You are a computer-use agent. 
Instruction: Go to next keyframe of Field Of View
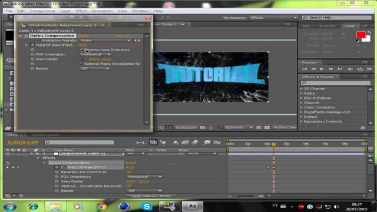coord(18,167)
